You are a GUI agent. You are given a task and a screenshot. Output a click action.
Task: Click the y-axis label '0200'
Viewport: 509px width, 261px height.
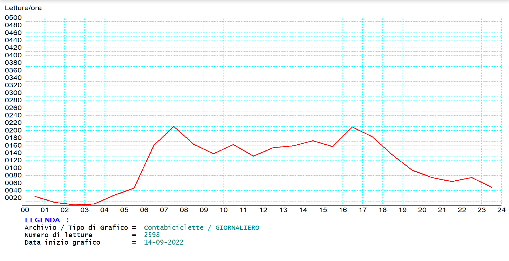click(x=13, y=130)
